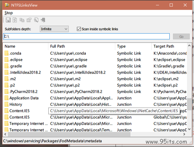194x147 pixels.
Task: Click the Save Selected Items toolbar icon
Action: [8, 20]
